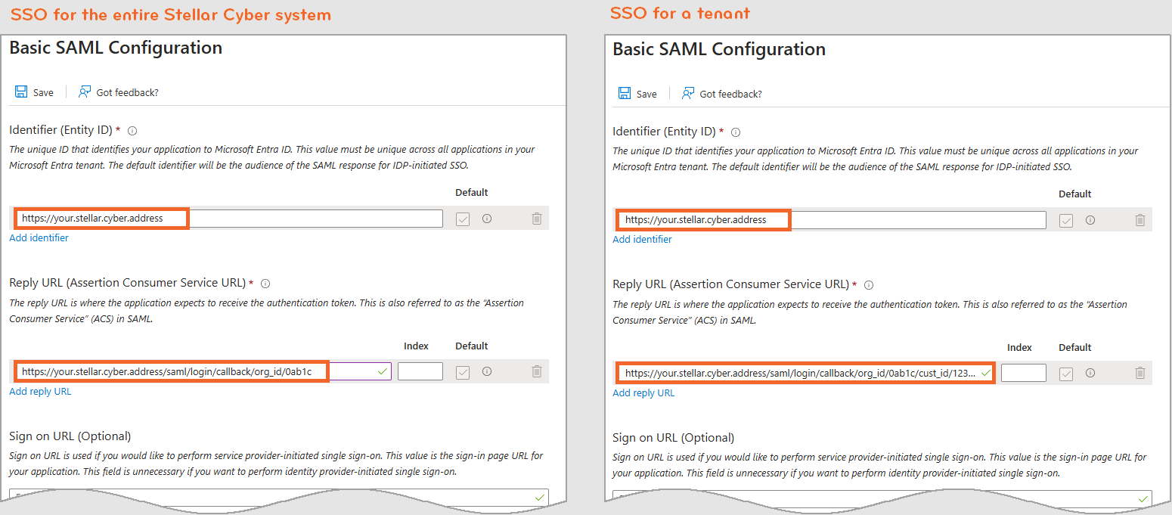The image size is (1172, 515).
Task: Toggle the identifier Default checkbox in the system-wide panel
Action: click(x=463, y=219)
